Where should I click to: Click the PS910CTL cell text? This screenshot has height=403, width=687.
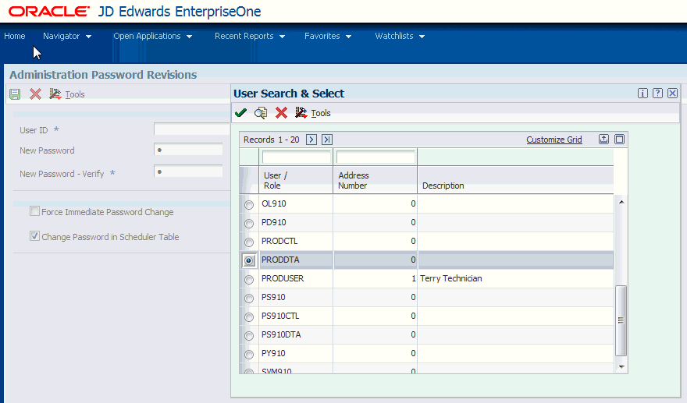pos(280,316)
